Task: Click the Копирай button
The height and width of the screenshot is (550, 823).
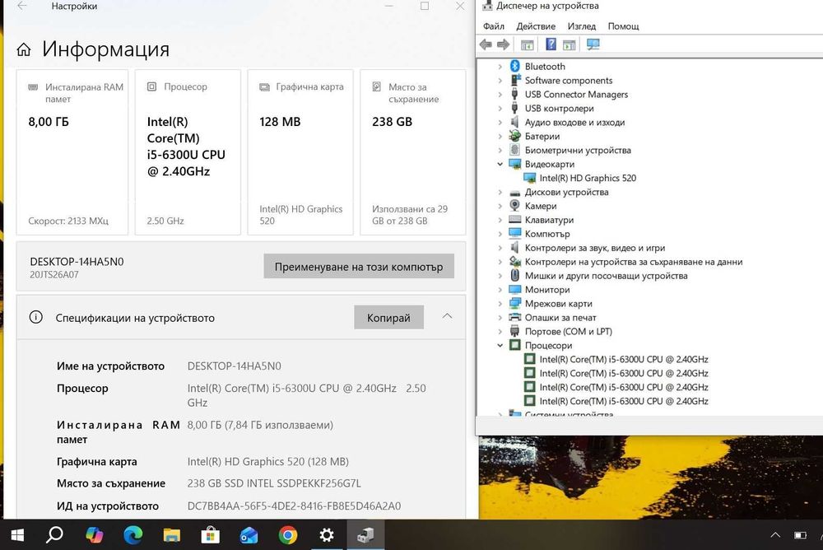Action: pyautogui.click(x=389, y=318)
